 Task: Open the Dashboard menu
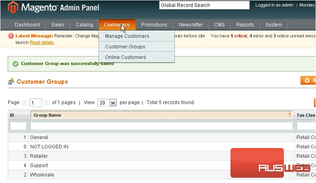click(x=27, y=24)
